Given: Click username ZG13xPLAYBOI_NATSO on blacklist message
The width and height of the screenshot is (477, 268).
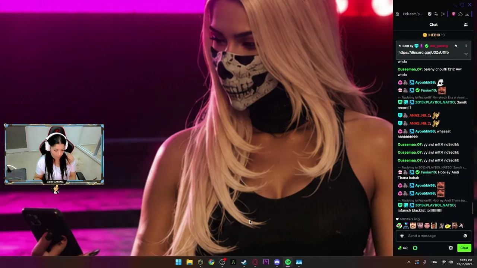Looking at the screenshot, I should pos(435,205).
